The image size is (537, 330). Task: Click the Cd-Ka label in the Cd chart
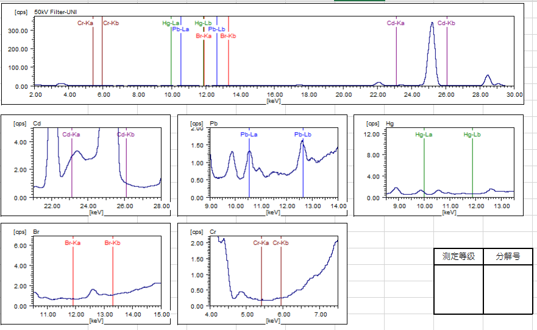tap(72, 135)
